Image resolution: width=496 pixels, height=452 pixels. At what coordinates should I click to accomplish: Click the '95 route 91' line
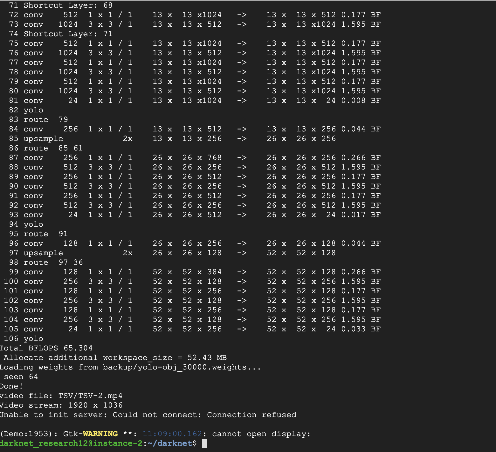38,234
